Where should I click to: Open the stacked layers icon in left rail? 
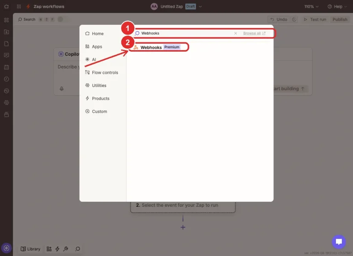tap(6, 115)
